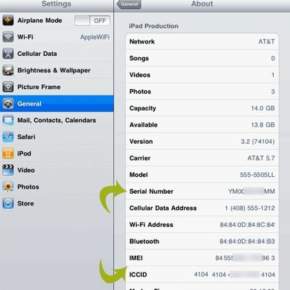
Task: Tap the Wi-Fi settings icon
Action: point(8,37)
